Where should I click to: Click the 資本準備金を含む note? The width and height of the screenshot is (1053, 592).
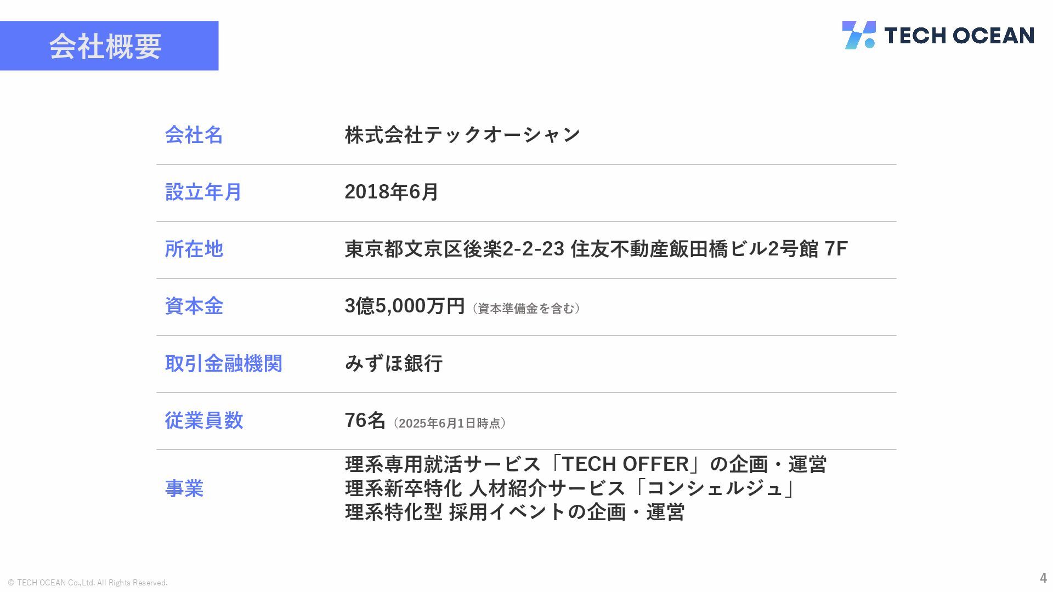[526, 309]
